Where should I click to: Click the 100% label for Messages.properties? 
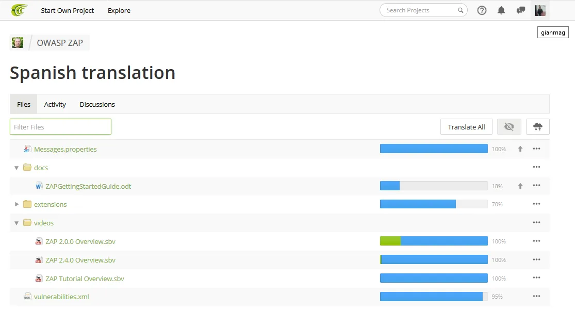pyautogui.click(x=499, y=149)
